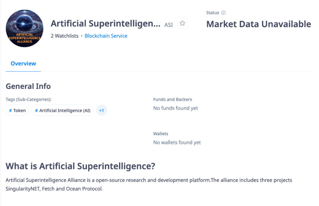Click the Market Data Unavailable status text

259,24
